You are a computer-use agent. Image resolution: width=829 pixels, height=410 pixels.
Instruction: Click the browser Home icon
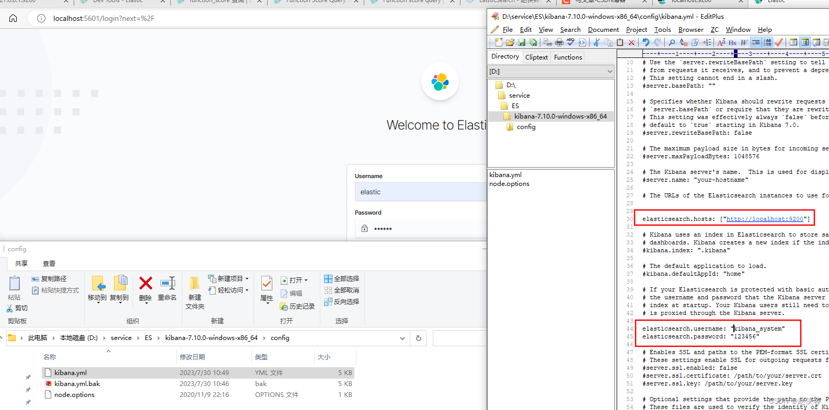pos(13,18)
